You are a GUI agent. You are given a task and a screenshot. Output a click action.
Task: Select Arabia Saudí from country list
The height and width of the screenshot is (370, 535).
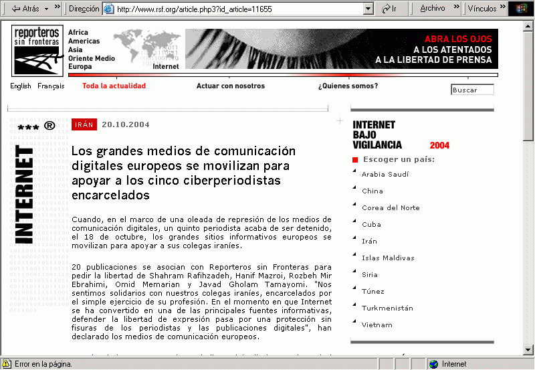(385, 175)
